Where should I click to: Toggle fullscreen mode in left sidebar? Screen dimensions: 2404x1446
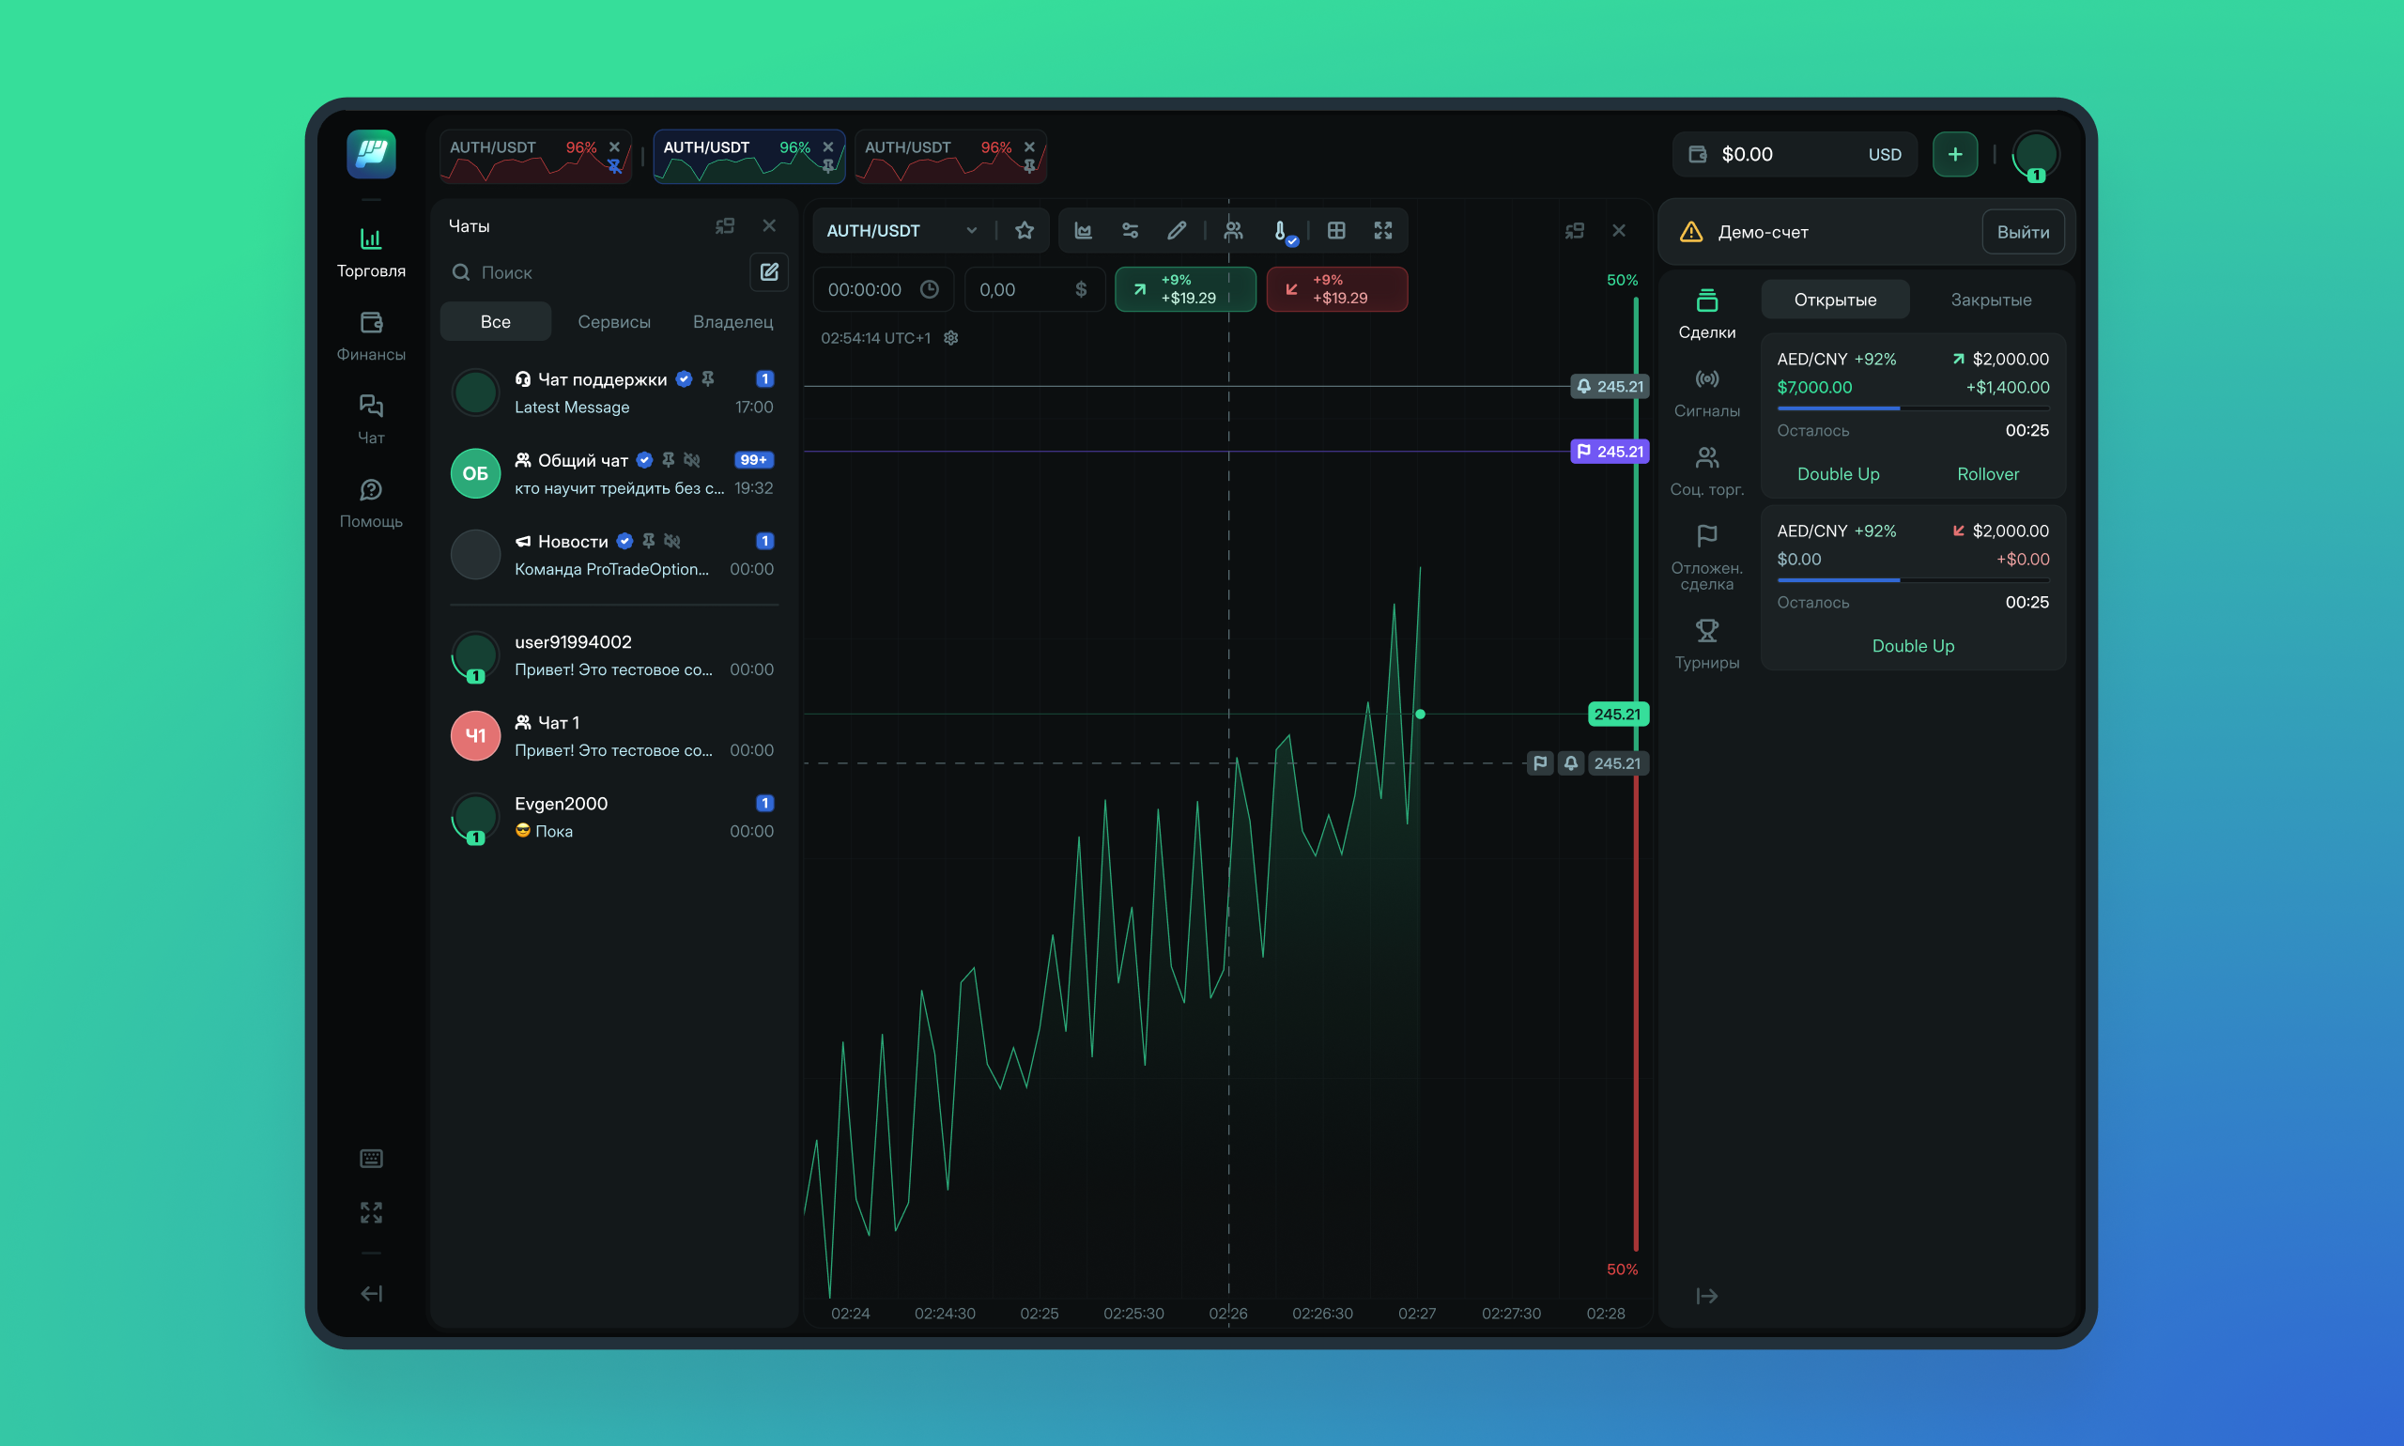coord(371,1212)
